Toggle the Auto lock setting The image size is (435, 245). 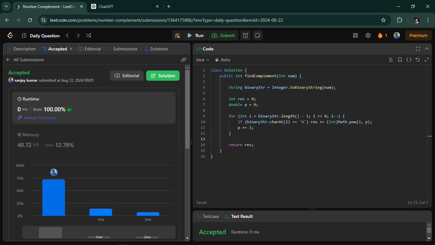223,60
